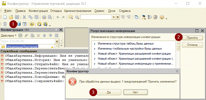Viewport: 206px width, 100px height.
Task: Add object with green plus icon
Action: tap(20, 35)
